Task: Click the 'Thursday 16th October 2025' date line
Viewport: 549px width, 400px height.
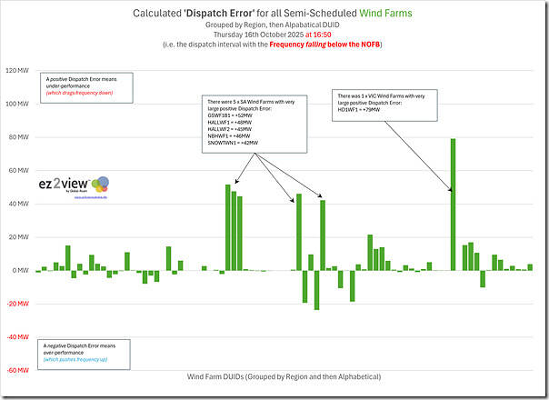Action: coord(274,34)
